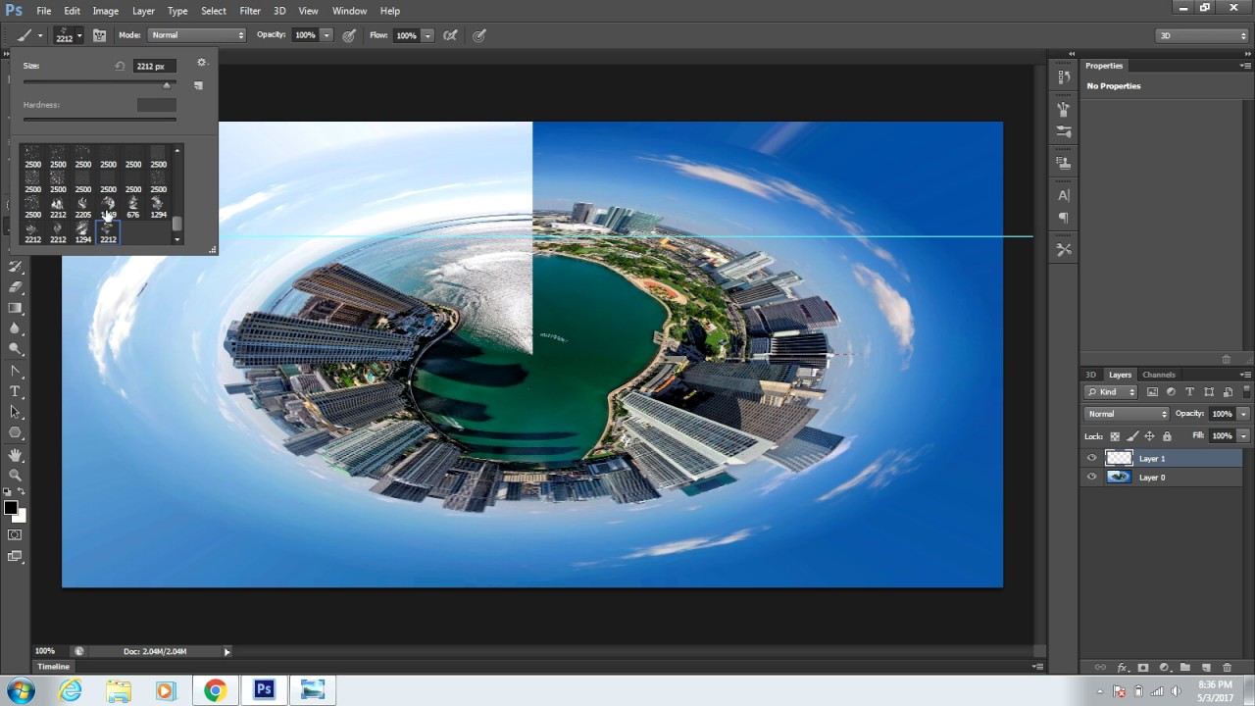Open the layer blend mode dropdown

pyautogui.click(x=1128, y=414)
